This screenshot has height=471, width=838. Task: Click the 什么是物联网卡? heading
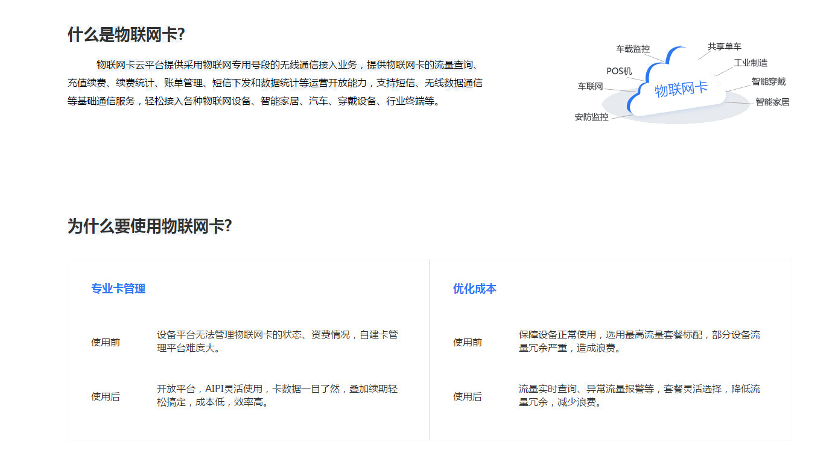[x=126, y=35]
